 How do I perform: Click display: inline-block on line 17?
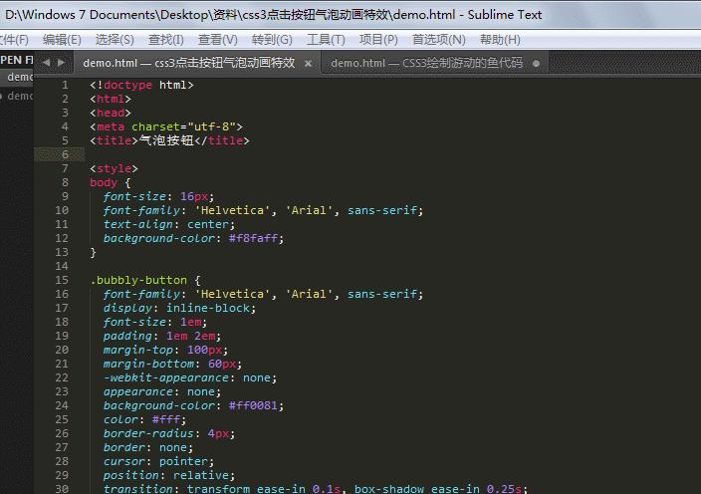coord(179,308)
